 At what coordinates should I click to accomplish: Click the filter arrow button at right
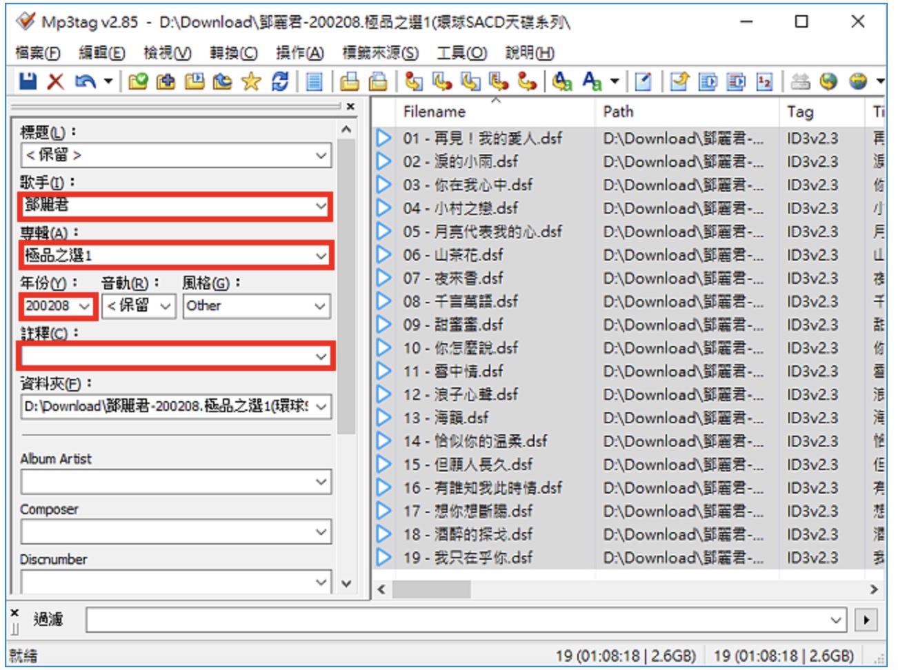(866, 620)
